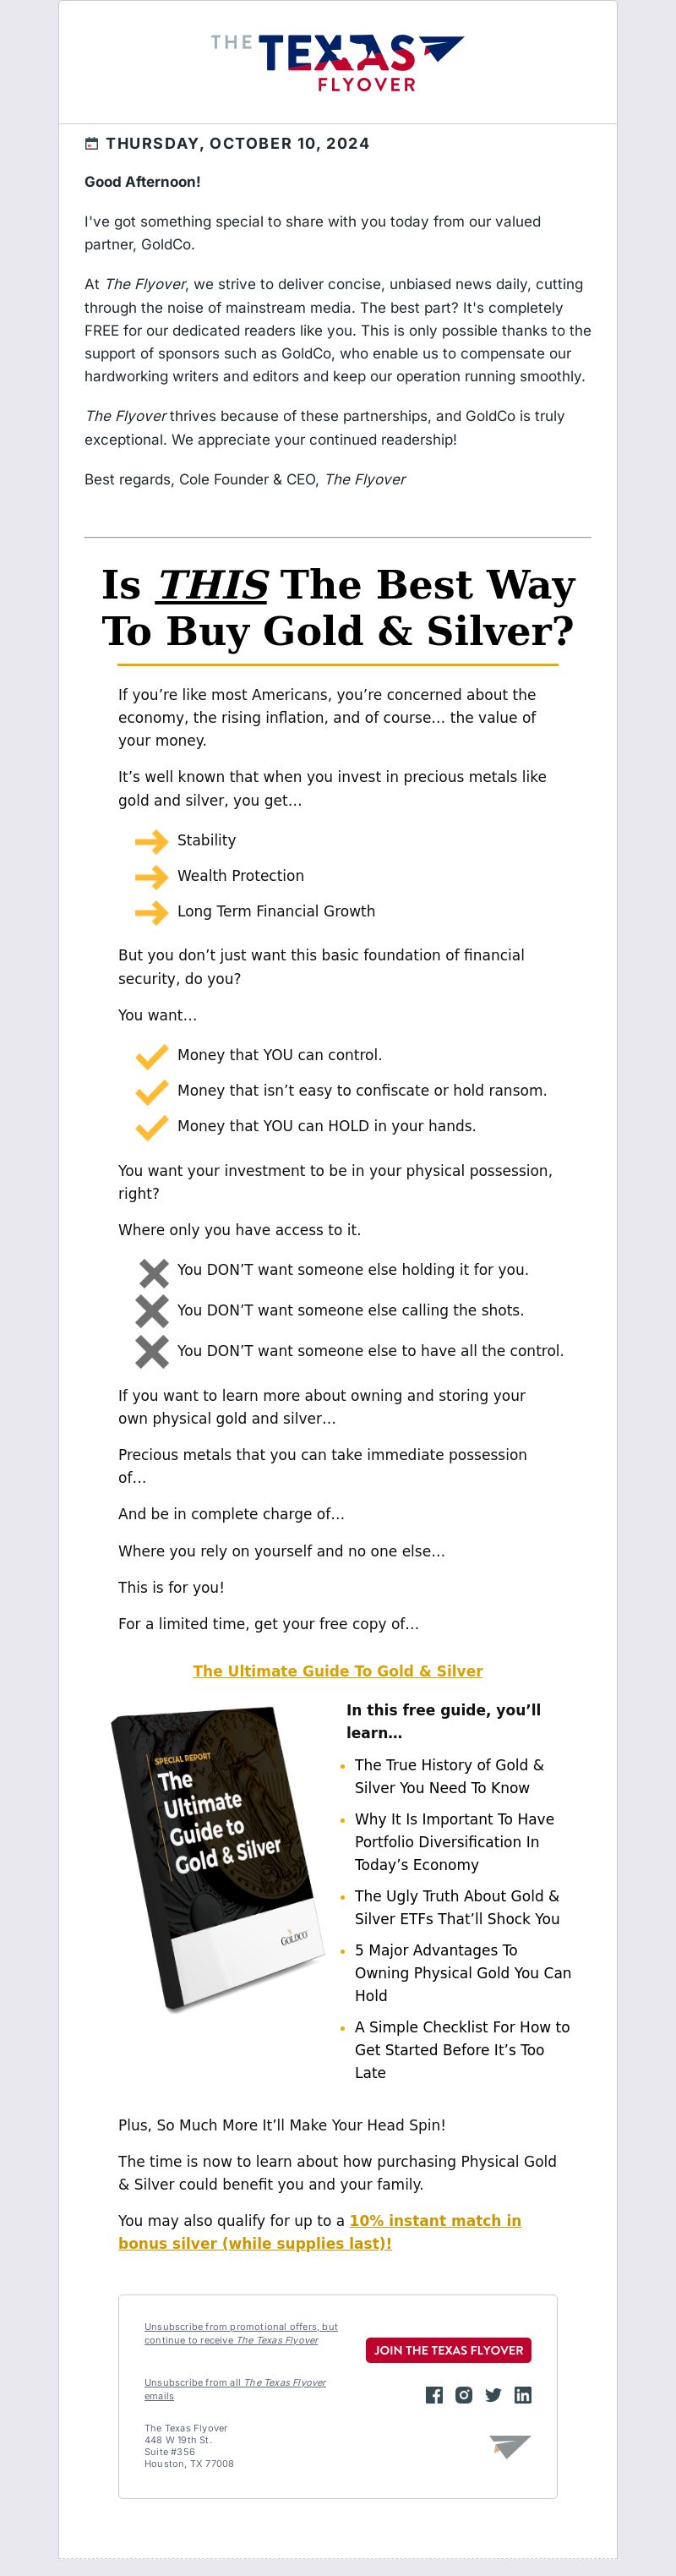This screenshot has width=676, height=2576.
Task: Click the arrow beside Long Term Financial Growth
Action: pyautogui.click(x=151, y=912)
